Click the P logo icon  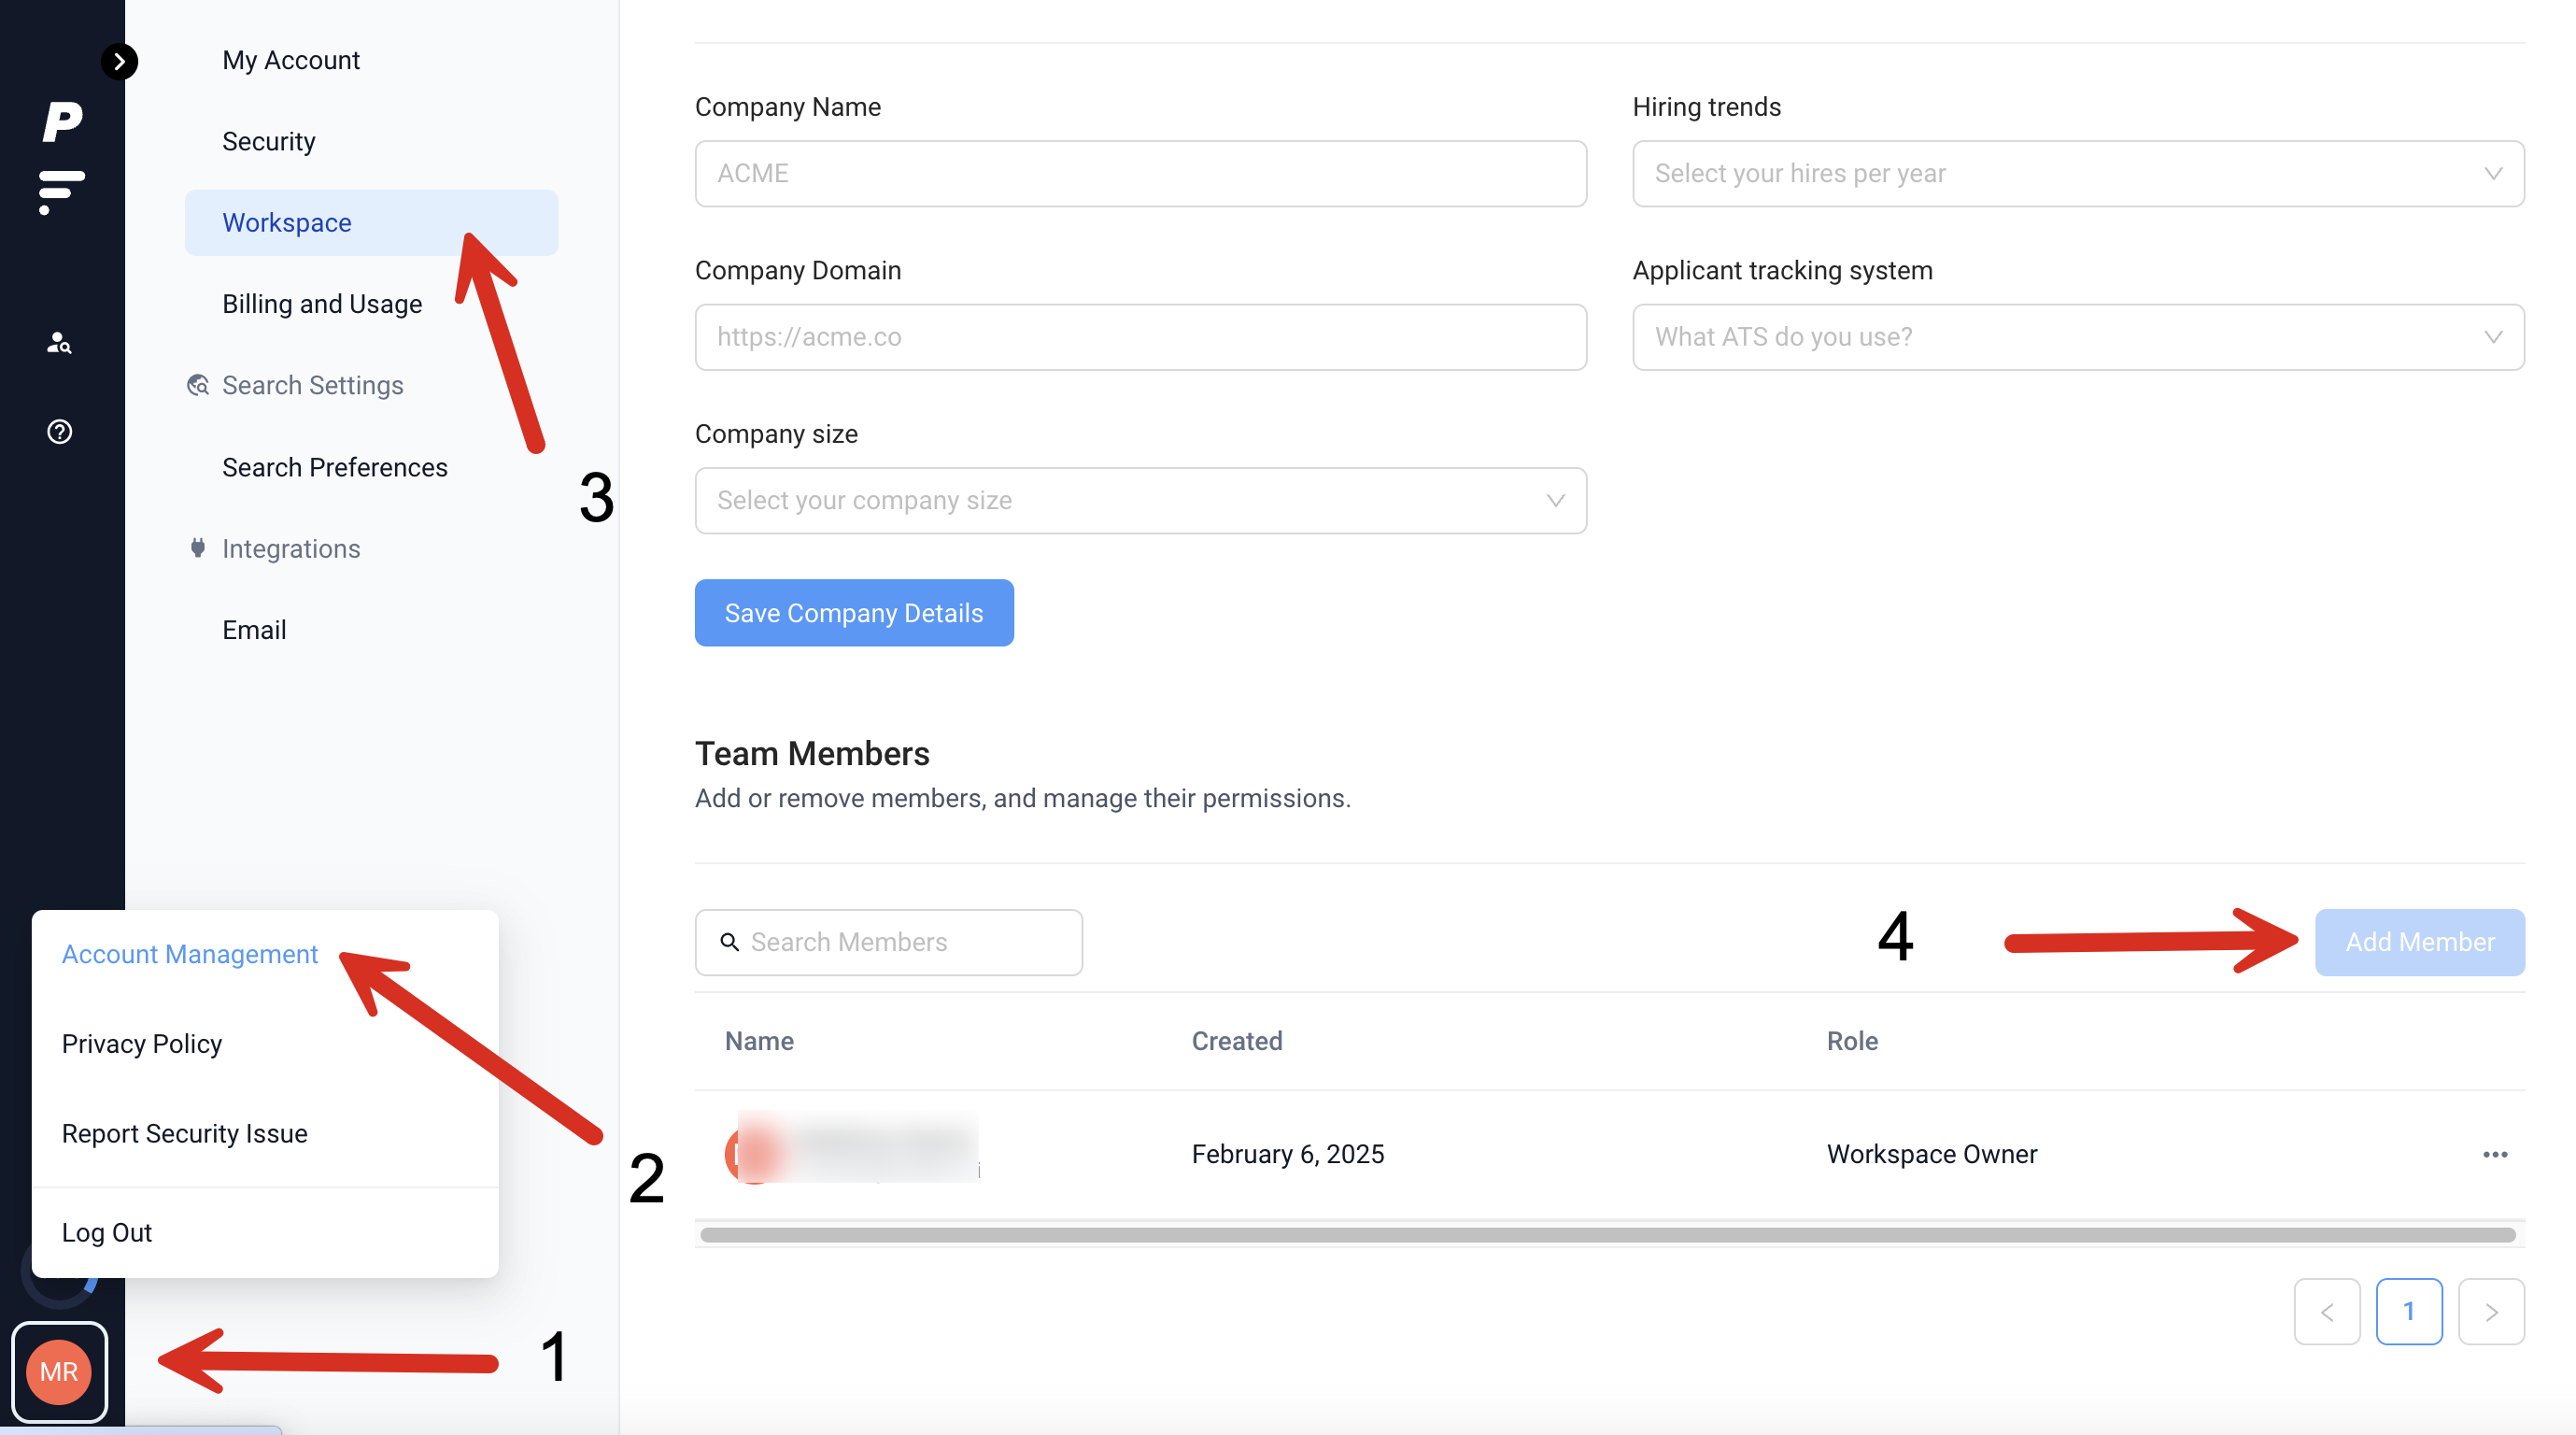click(x=62, y=122)
